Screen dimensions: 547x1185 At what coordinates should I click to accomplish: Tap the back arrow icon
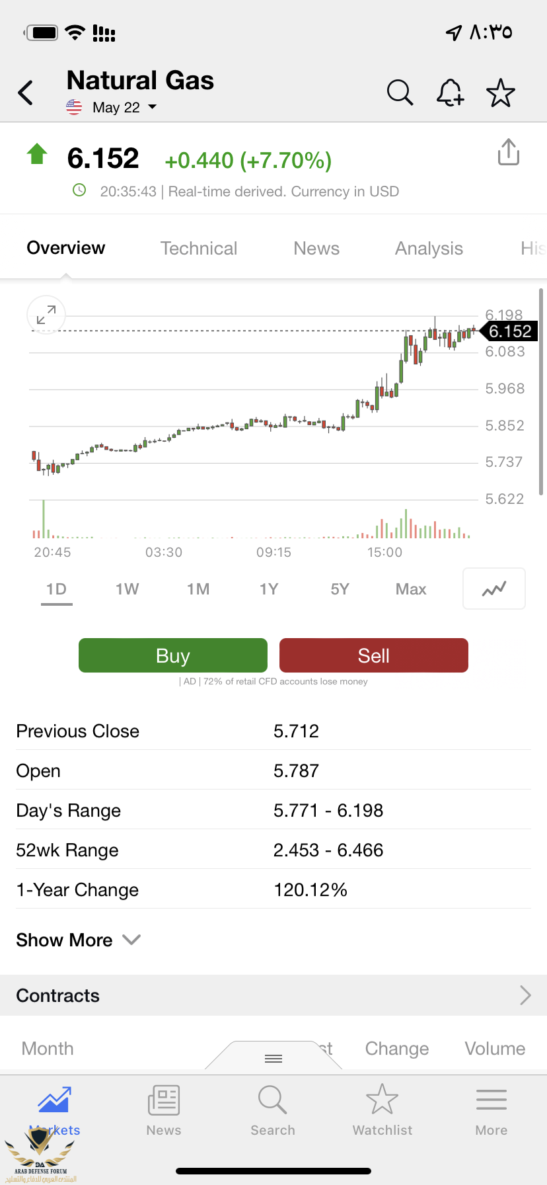click(x=26, y=93)
